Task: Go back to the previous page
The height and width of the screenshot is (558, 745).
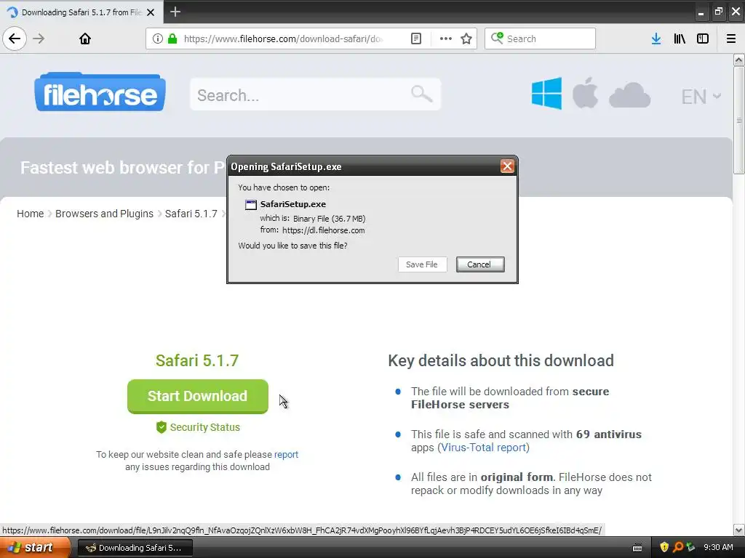Action: 15,39
